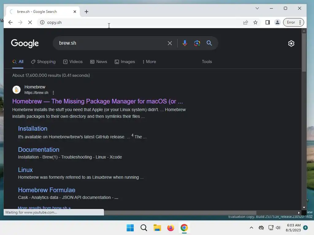Viewport: 314px width, 235px height.
Task: Click the address bar showing copy.sh
Action: (140, 22)
